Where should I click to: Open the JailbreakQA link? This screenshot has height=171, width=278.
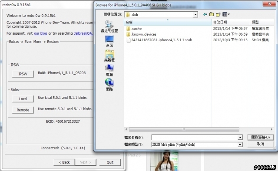[x=83, y=33]
